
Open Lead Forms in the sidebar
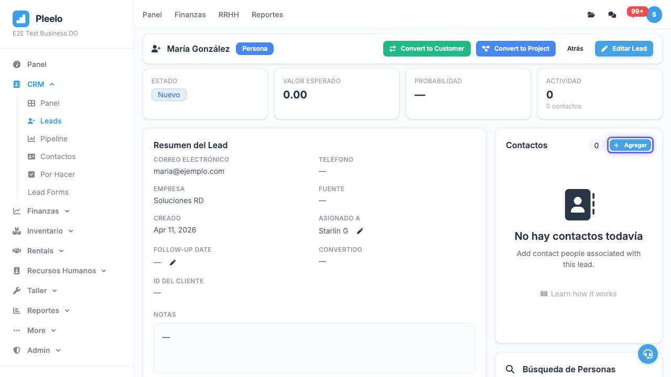pyautogui.click(x=48, y=192)
